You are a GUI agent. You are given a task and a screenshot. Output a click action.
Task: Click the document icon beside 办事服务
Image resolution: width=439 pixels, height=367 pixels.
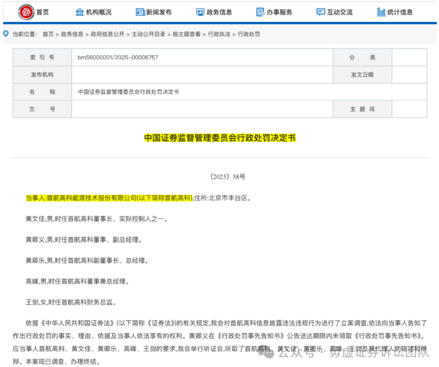(x=260, y=12)
